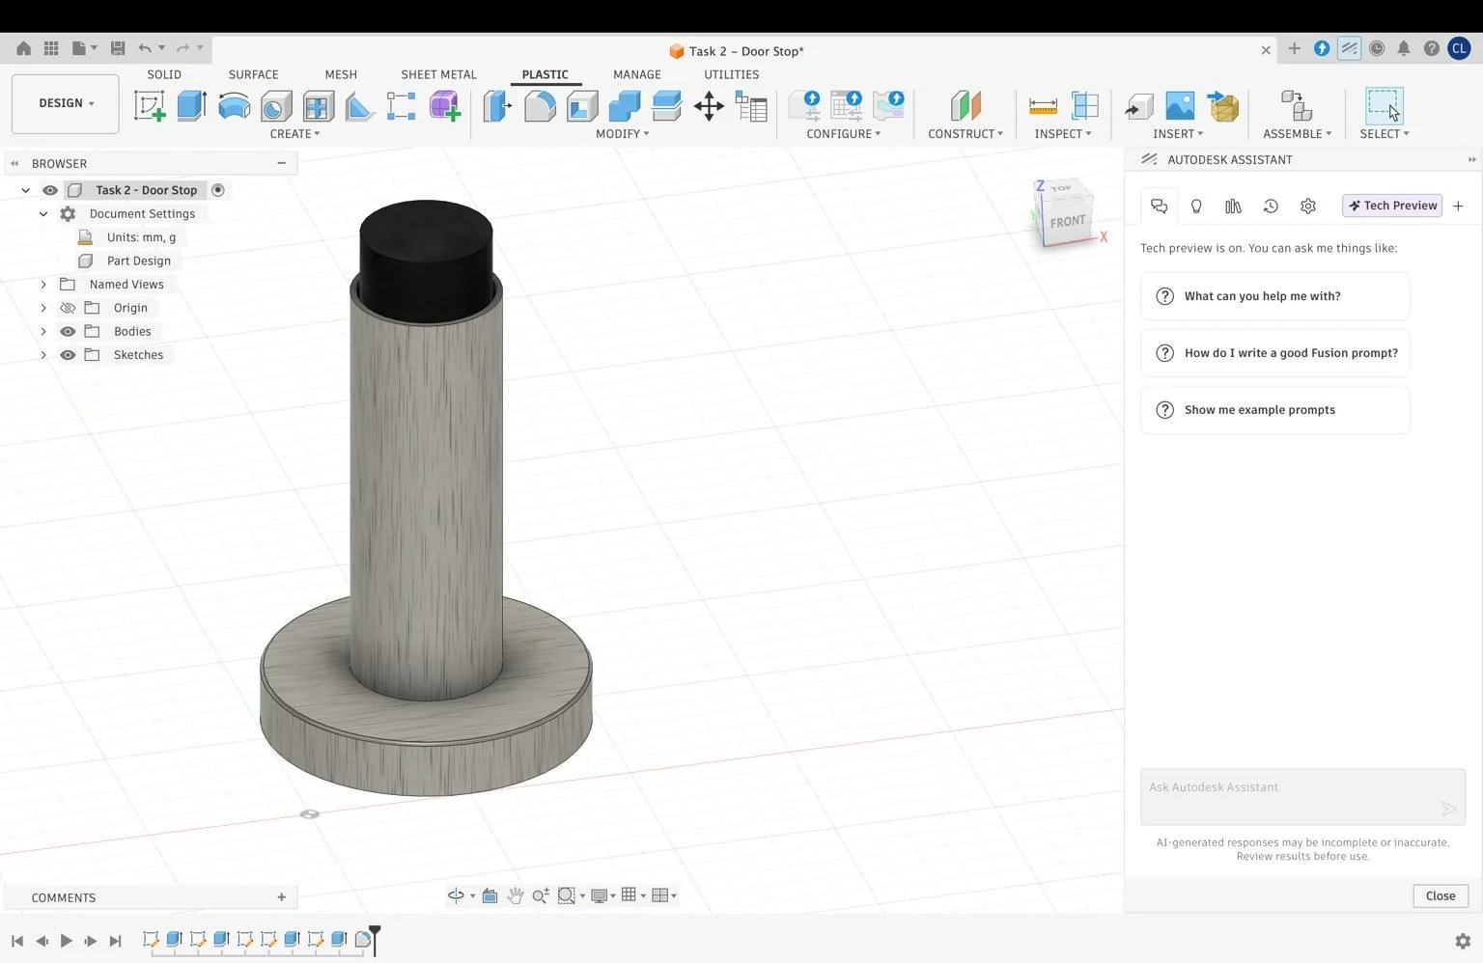Open the CREATE dropdown menu
The width and height of the screenshot is (1483, 963).
click(294, 134)
